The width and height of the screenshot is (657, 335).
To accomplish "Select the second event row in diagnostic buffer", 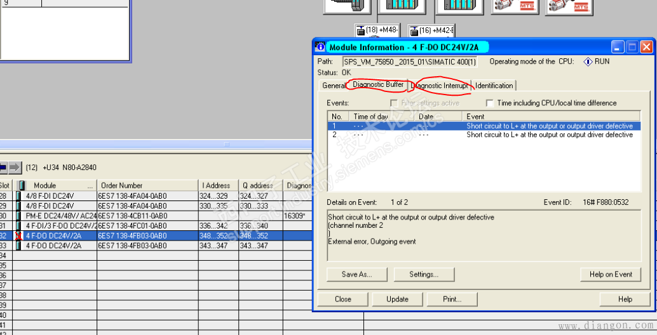I will [483, 135].
